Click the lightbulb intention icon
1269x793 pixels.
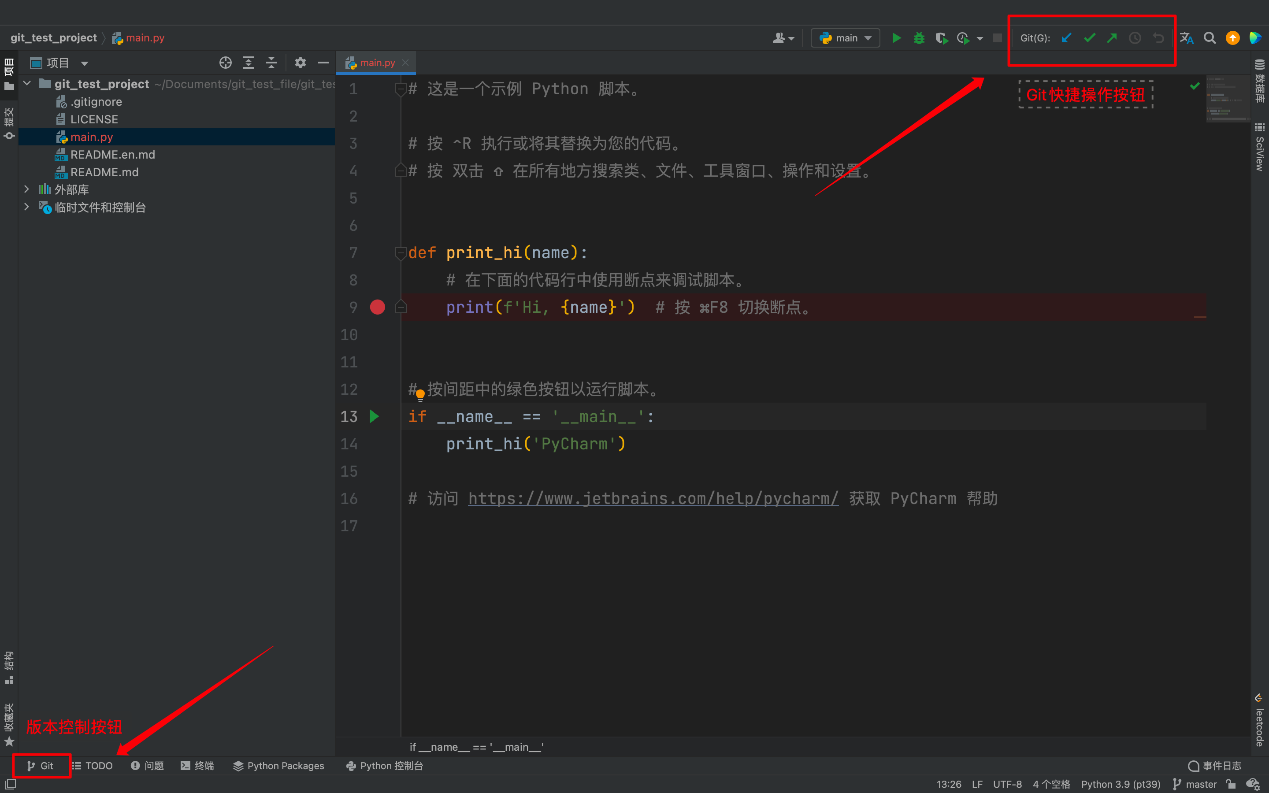[420, 396]
